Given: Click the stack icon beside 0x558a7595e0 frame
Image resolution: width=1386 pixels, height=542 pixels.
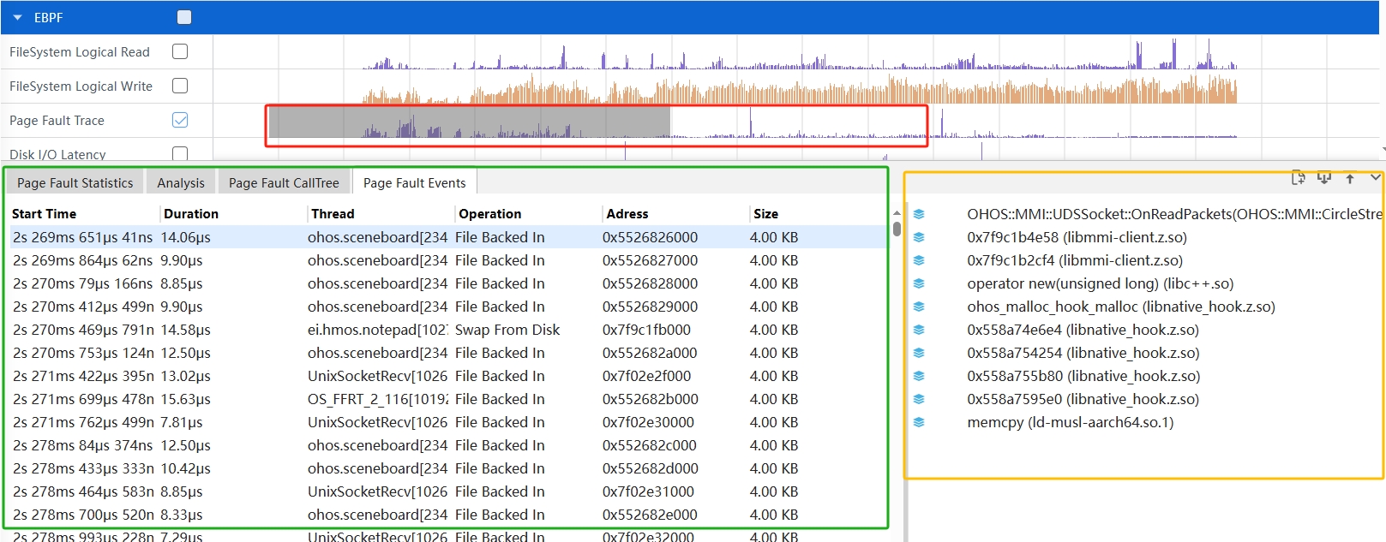Looking at the screenshot, I should 919,399.
